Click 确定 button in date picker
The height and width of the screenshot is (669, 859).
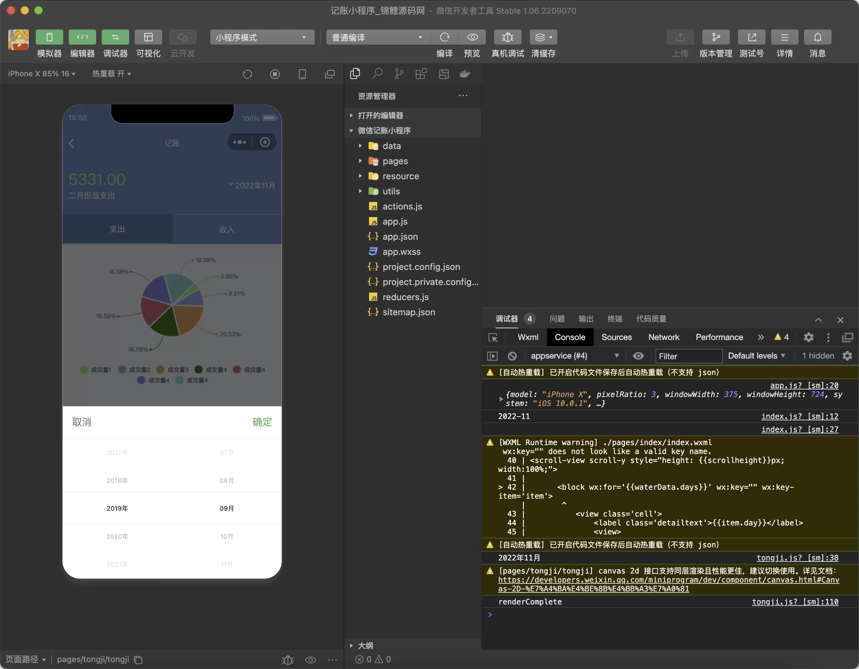(261, 422)
